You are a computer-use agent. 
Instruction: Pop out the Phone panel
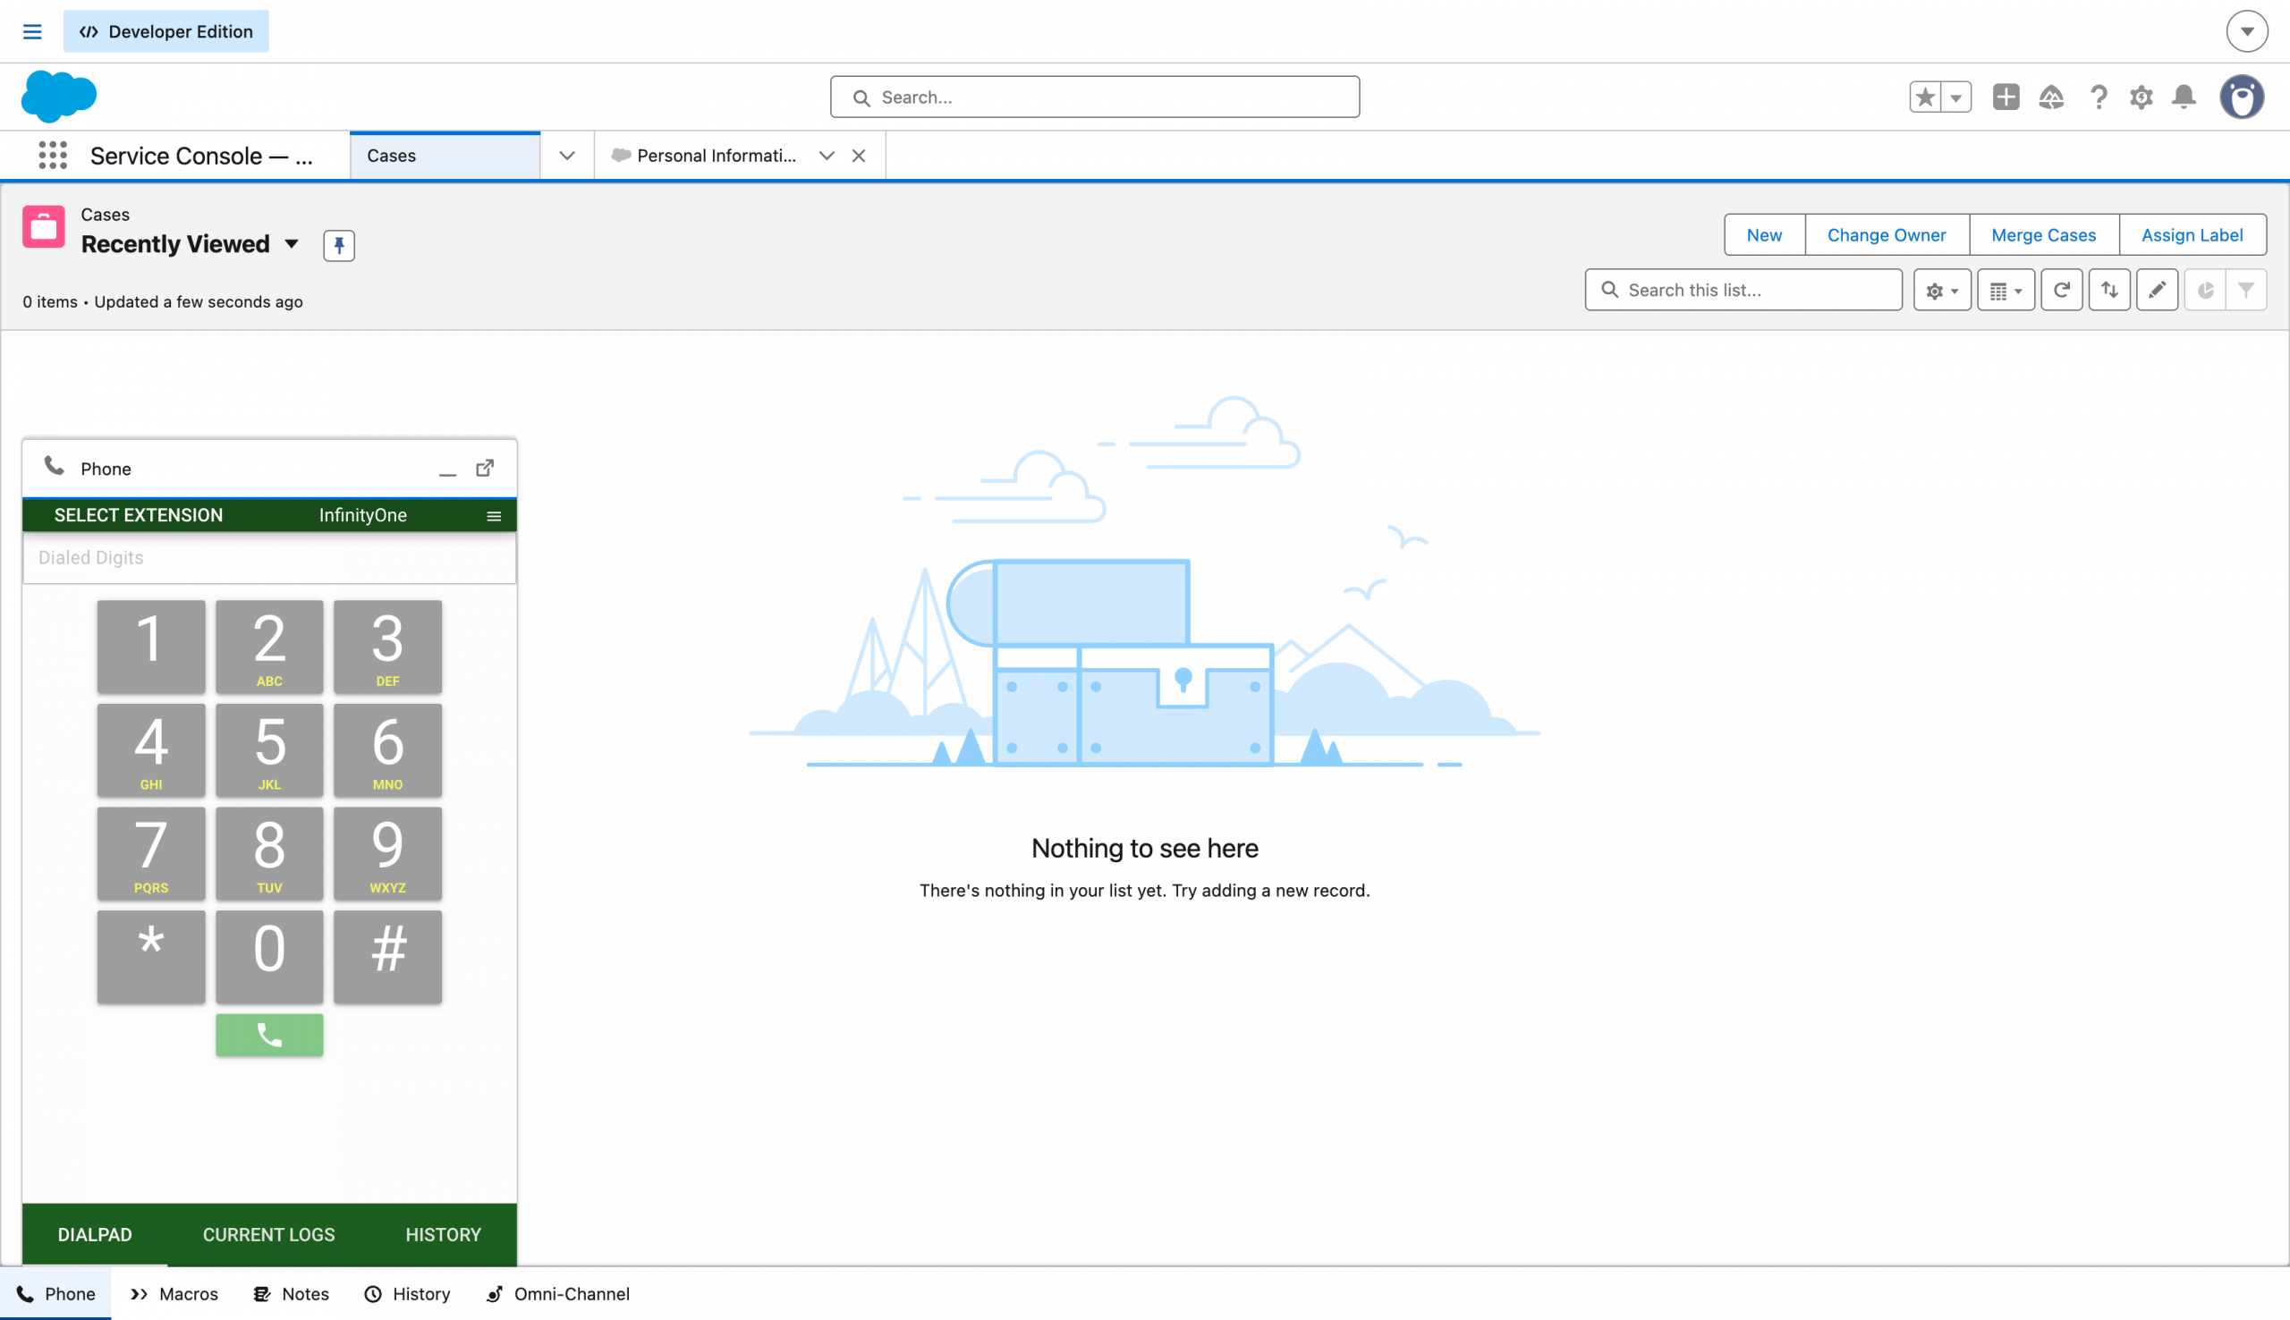[x=485, y=469]
